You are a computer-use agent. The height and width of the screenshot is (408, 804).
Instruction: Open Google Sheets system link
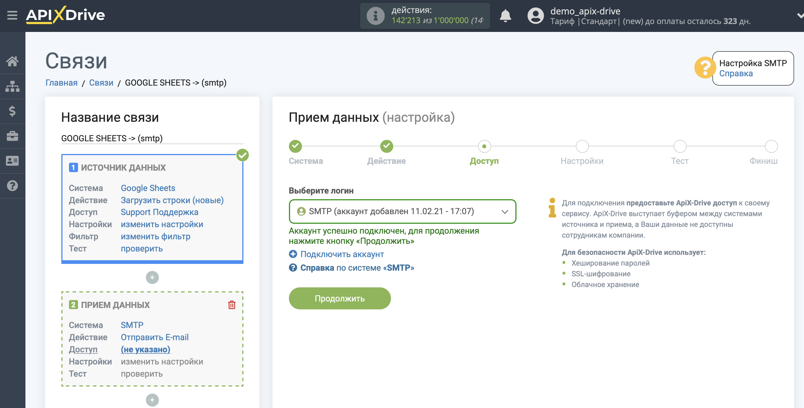(148, 188)
